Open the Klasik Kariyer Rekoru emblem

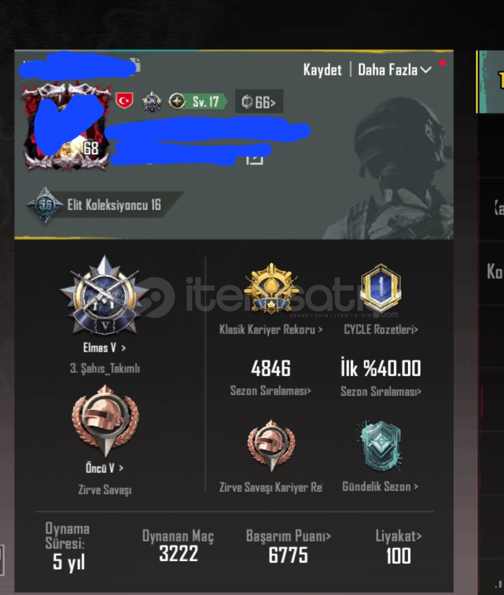(x=271, y=289)
